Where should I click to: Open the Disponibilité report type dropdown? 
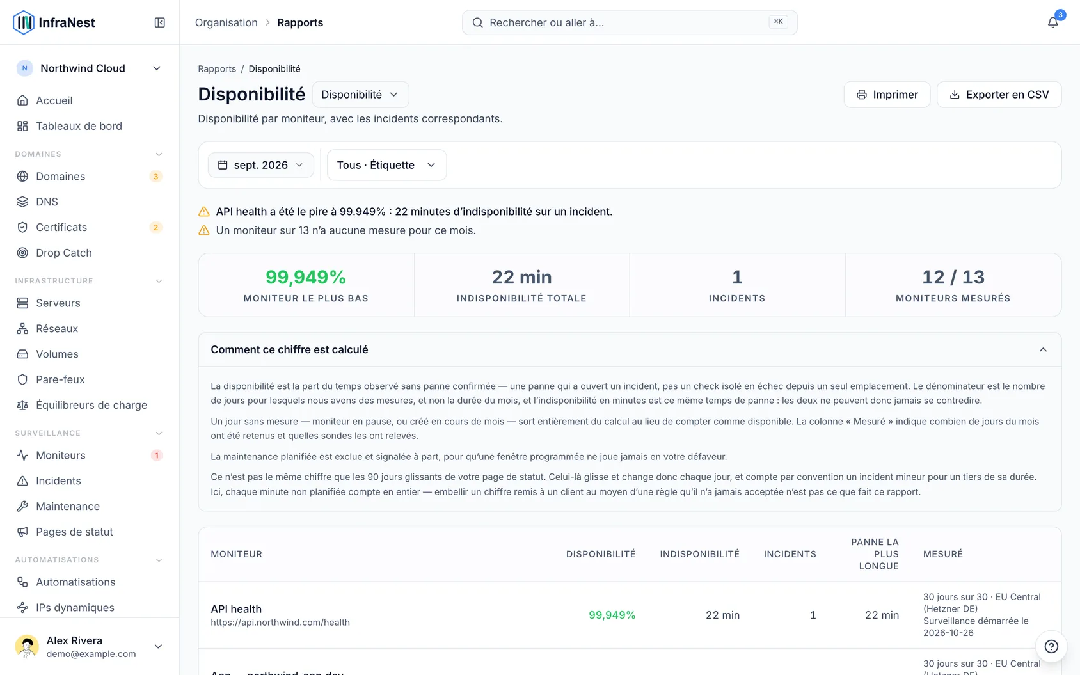click(360, 95)
